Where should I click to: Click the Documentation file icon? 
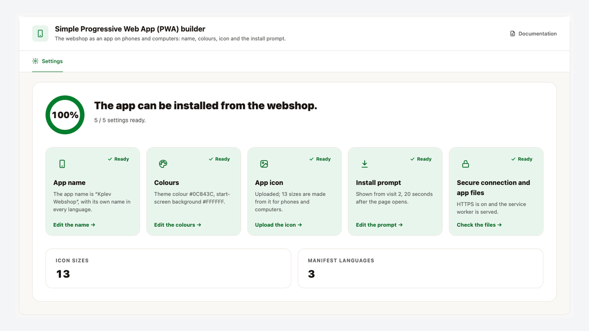[512, 34]
